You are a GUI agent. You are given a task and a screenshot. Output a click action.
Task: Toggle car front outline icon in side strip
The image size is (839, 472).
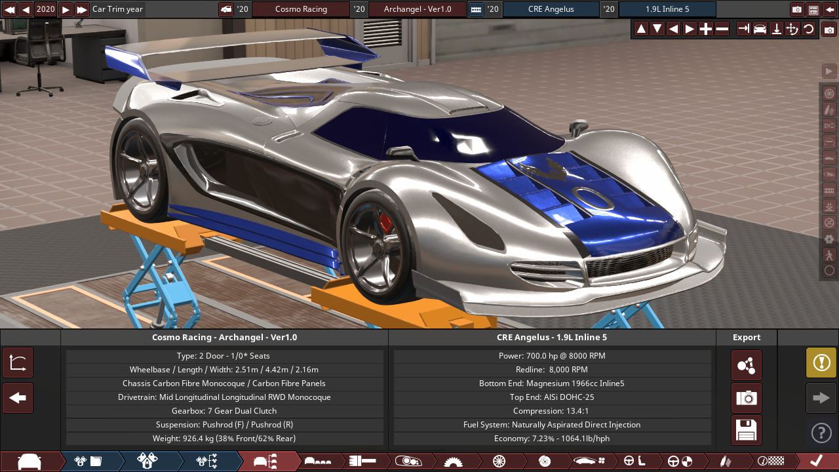coord(829,142)
